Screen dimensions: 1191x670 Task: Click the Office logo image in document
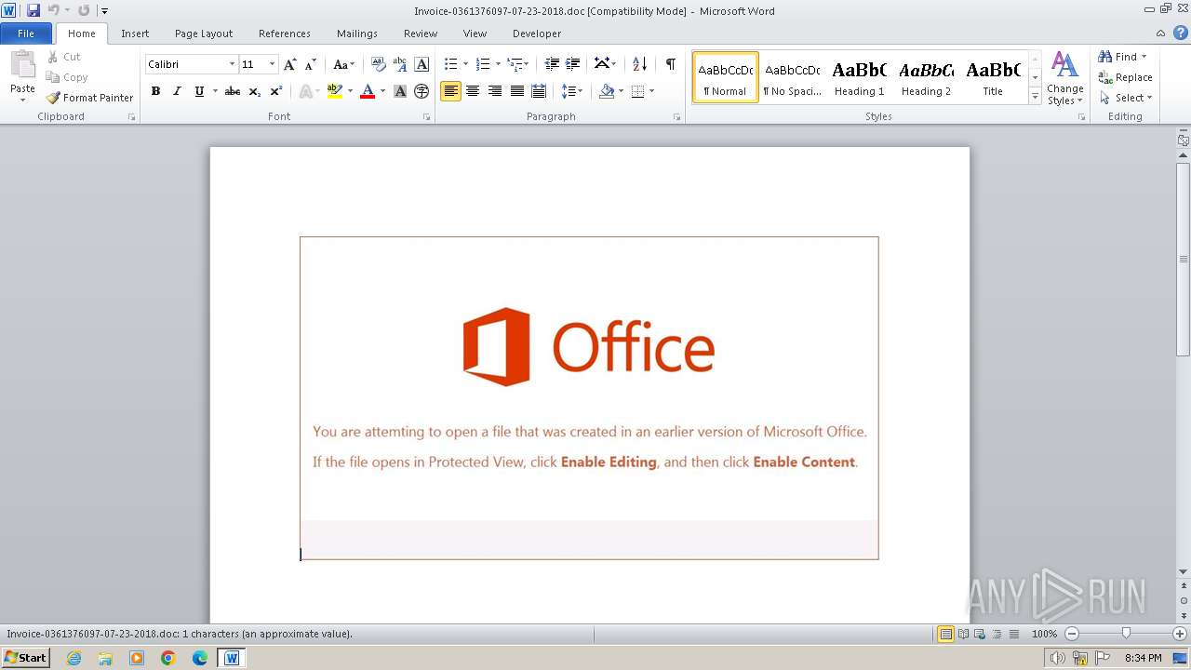coord(588,346)
